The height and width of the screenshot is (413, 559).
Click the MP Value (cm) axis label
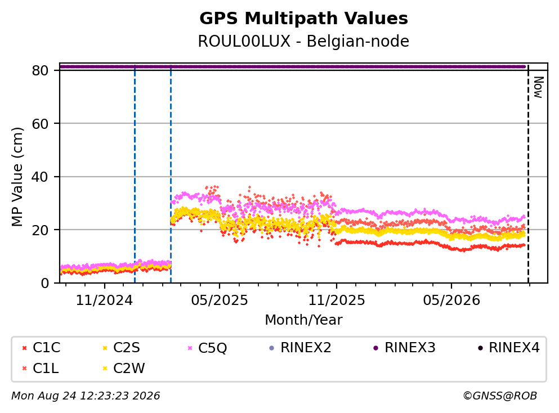[x=17, y=177]
